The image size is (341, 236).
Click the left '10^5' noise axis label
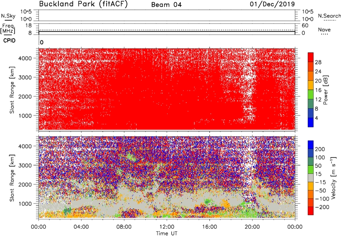click(26, 12)
